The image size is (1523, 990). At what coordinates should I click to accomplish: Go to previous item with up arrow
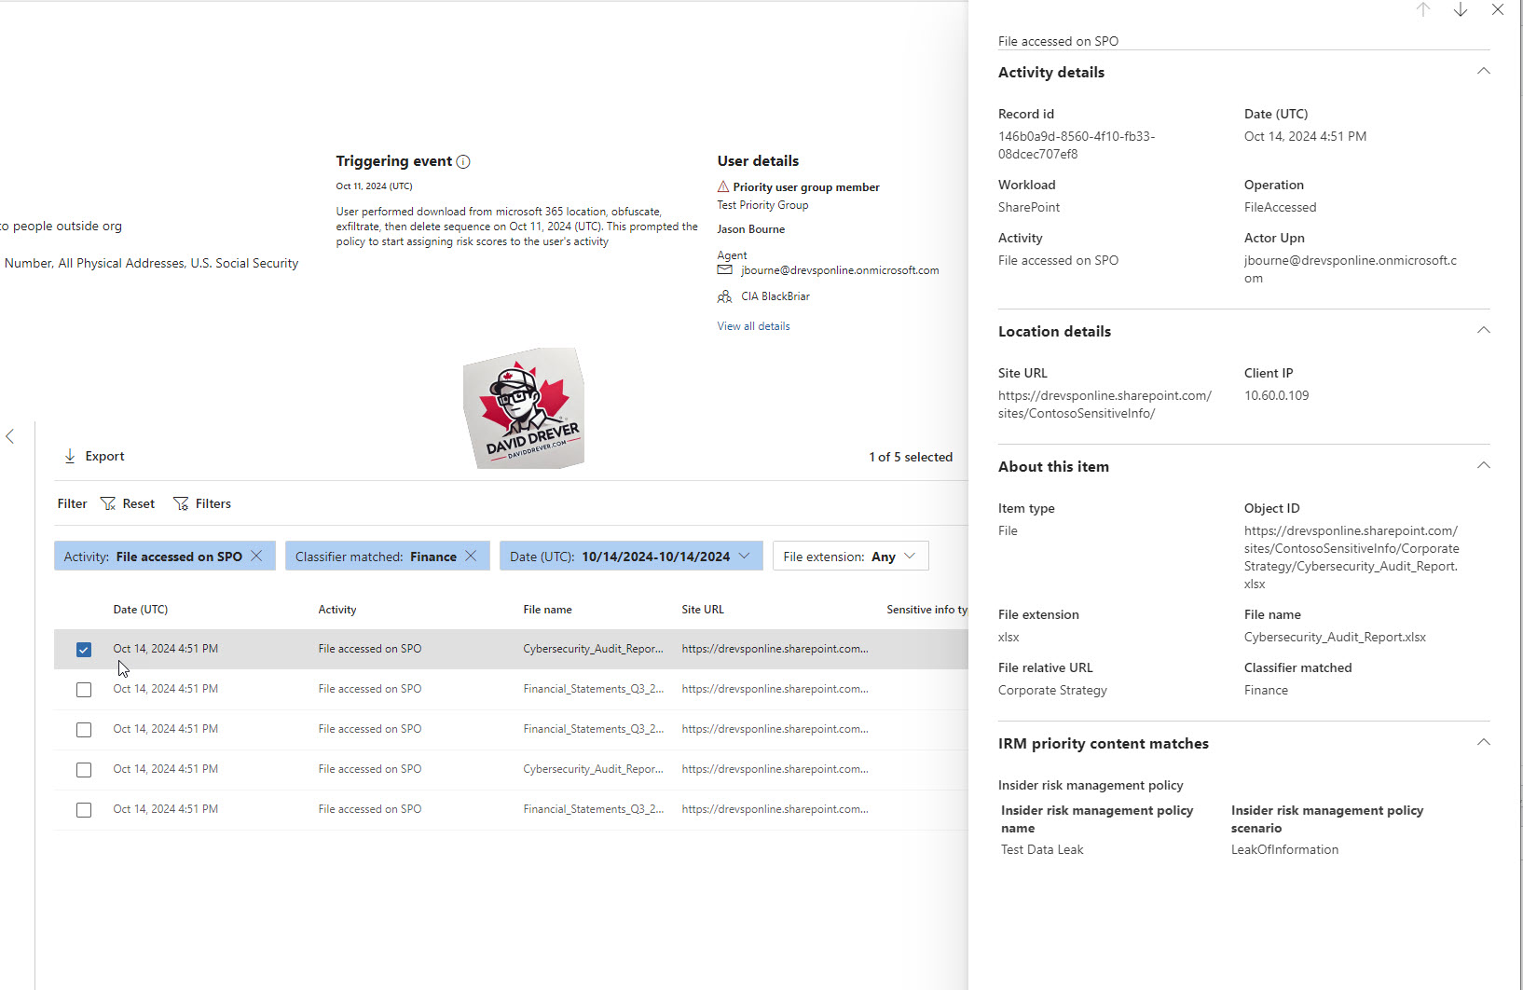[1423, 9]
